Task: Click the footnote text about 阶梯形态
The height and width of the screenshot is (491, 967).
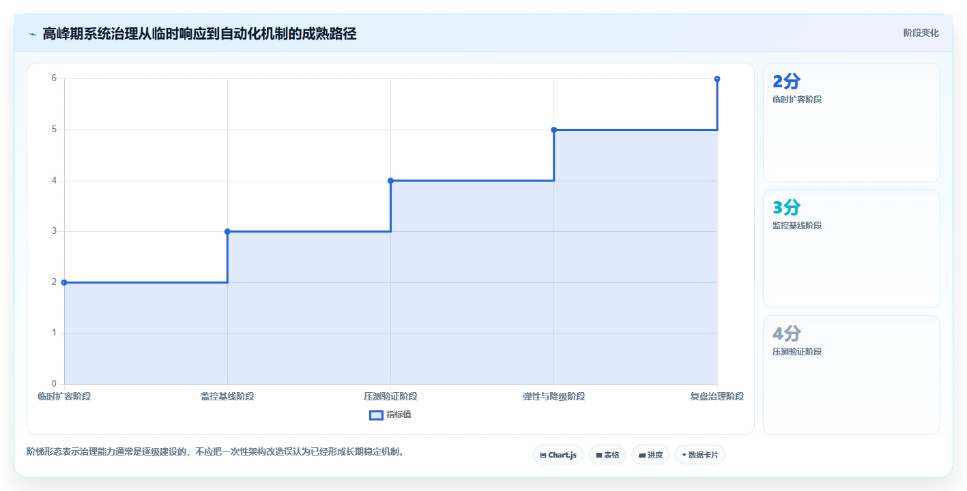Action: click(215, 451)
